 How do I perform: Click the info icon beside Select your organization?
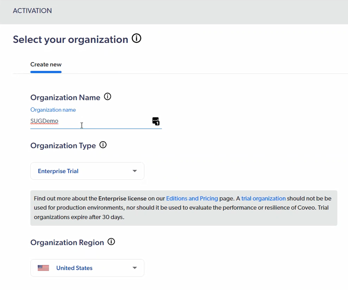(136, 39)
